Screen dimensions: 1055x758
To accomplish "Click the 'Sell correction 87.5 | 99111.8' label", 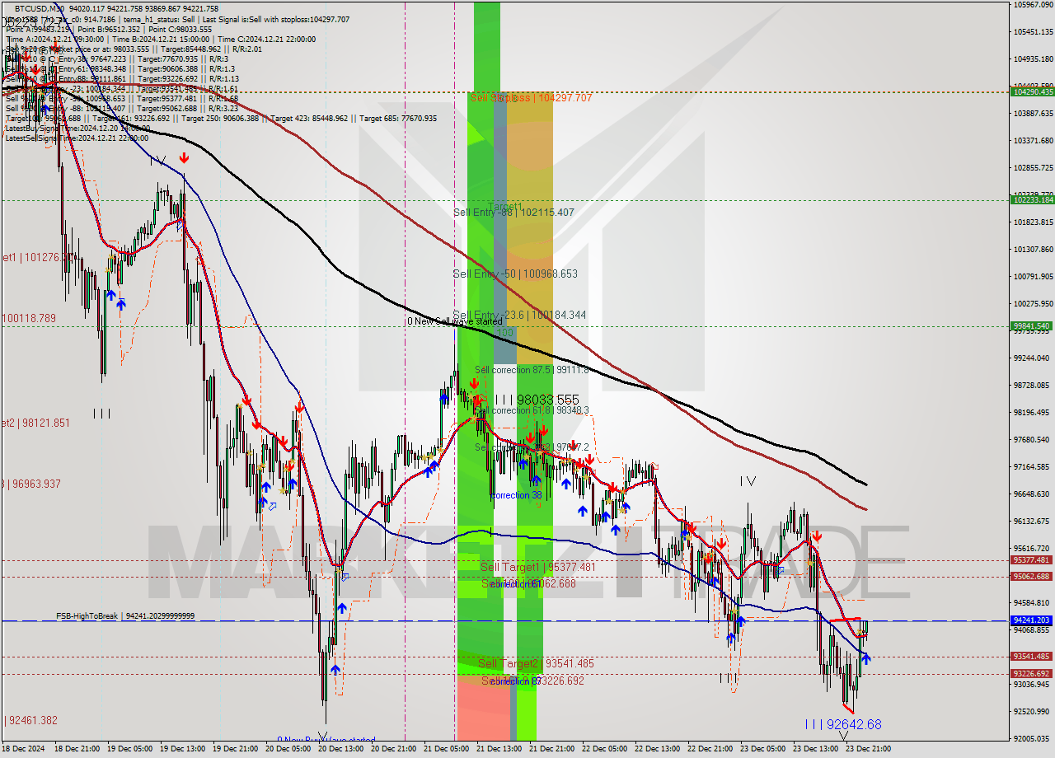I will click(532, 370).
